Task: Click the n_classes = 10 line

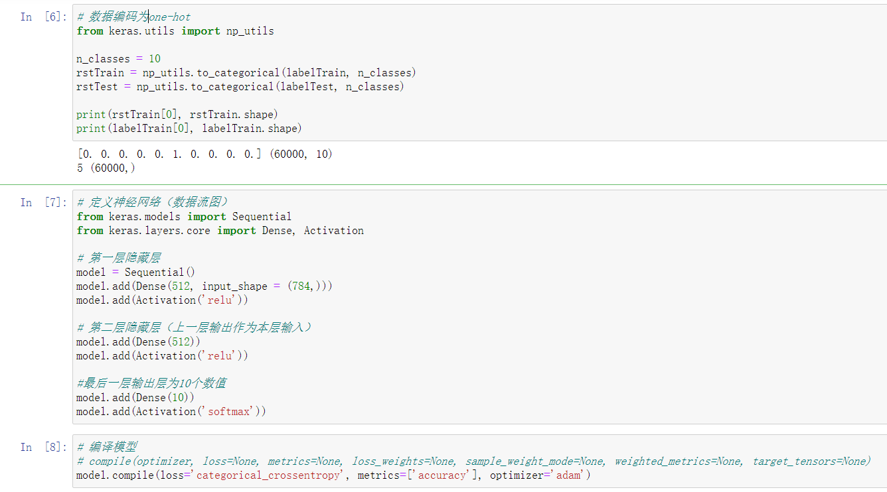Action: point(118,59)
